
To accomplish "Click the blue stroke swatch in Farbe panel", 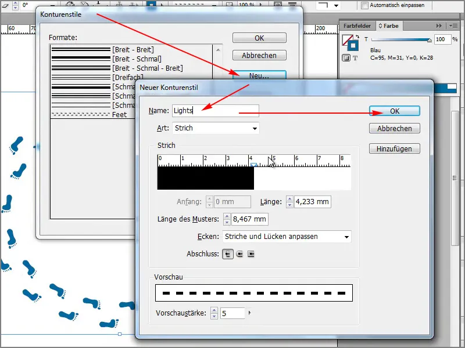I will coord(353,46).
